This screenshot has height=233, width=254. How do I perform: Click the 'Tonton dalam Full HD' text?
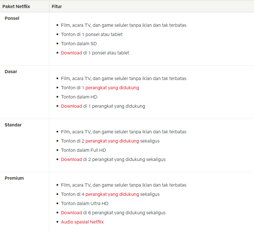click(x=83, y=150)
